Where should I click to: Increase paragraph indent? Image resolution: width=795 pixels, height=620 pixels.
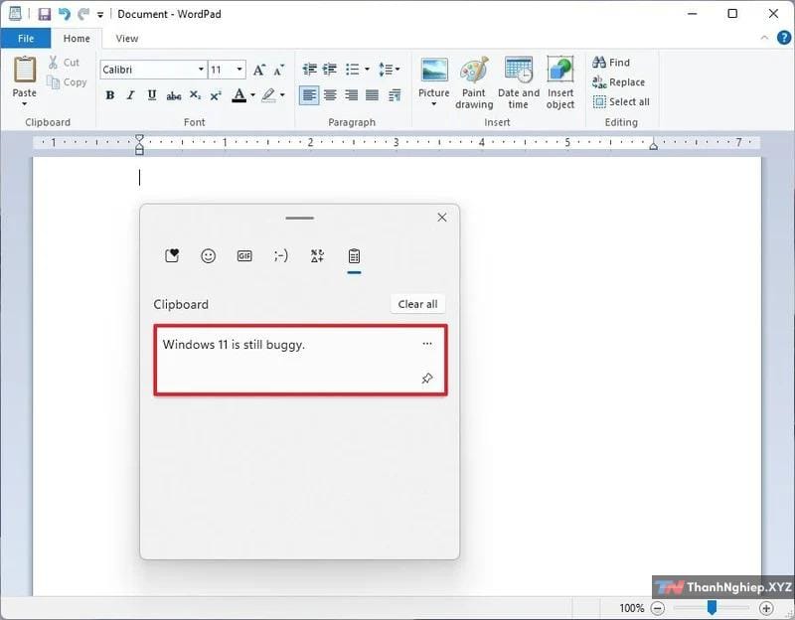click(x=330, y=69)
